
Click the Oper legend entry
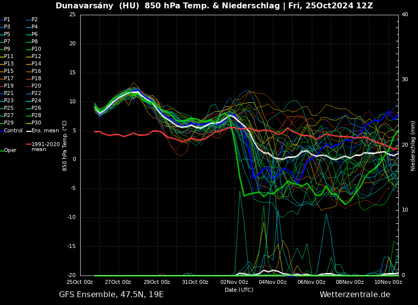coord(10,151)
